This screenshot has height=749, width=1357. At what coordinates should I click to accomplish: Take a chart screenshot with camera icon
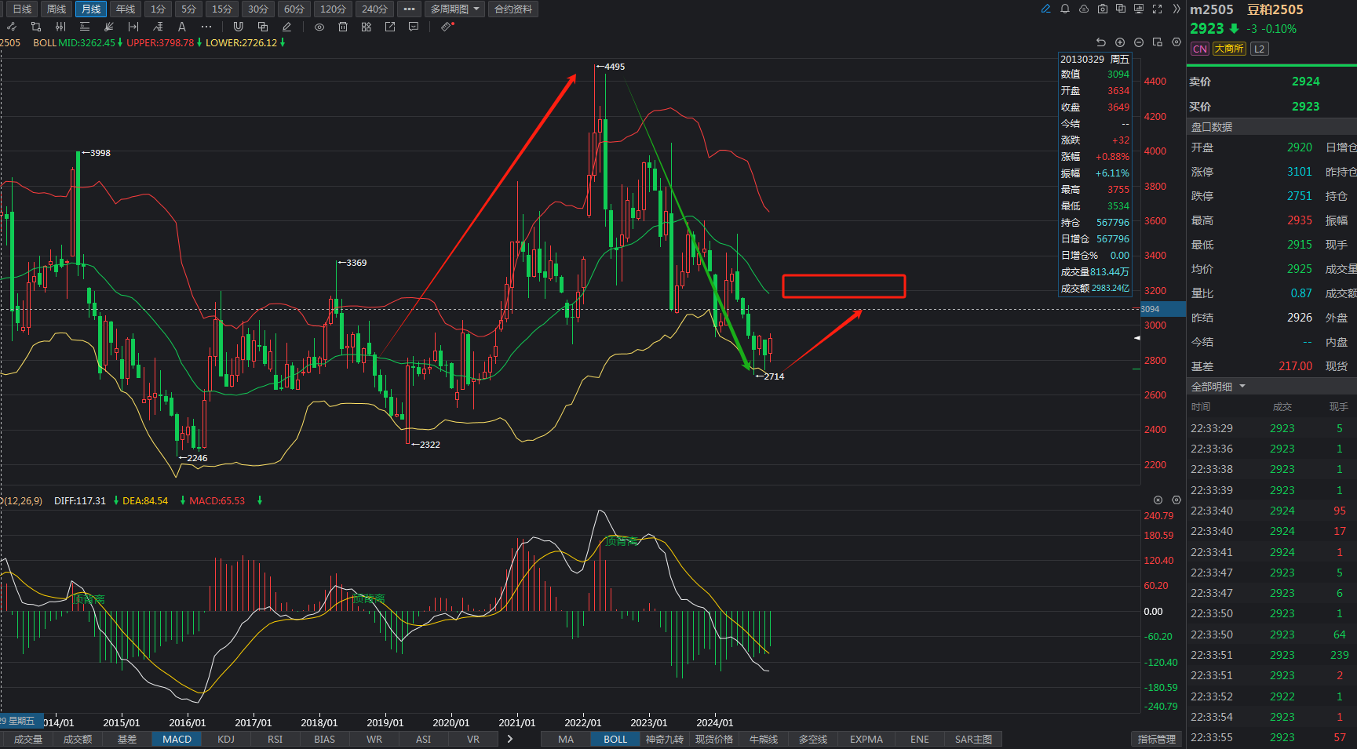tap(1103, 9)
